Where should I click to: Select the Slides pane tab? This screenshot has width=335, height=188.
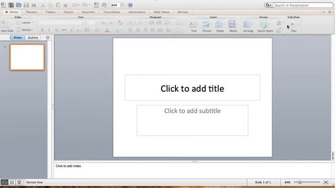click(x=17, y=38)
